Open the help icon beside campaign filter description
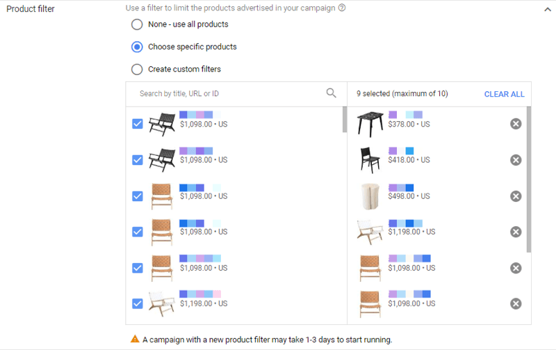The height and width of the screenshot is (350, 556). tap(342, 8)
